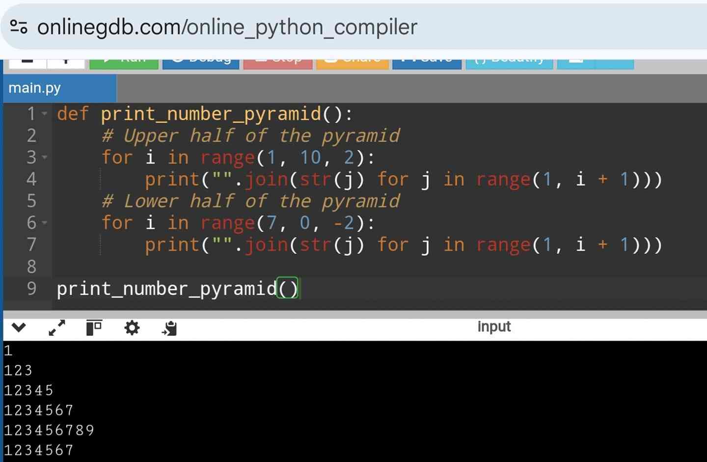This screenshot has width=707, height=462.
Task: Click the upload file icon in toolbar
Action: [66, 62]
